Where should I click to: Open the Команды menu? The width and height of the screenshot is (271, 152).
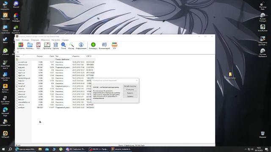click(25, 40)
